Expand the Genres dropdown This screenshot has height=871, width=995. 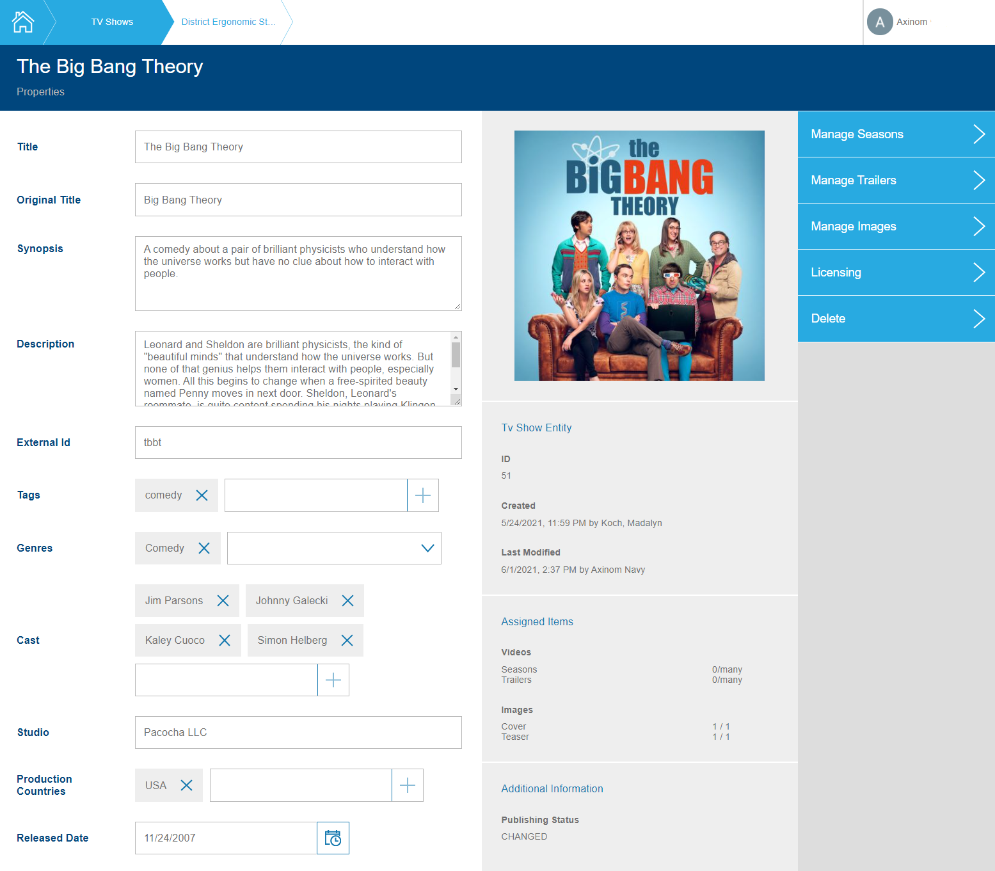coord(427,548)
